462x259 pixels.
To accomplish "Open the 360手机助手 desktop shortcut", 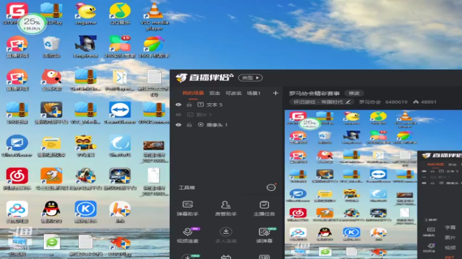I will [x=154, y=47].
